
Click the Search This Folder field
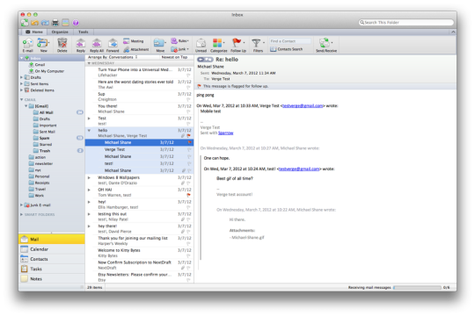406,22
